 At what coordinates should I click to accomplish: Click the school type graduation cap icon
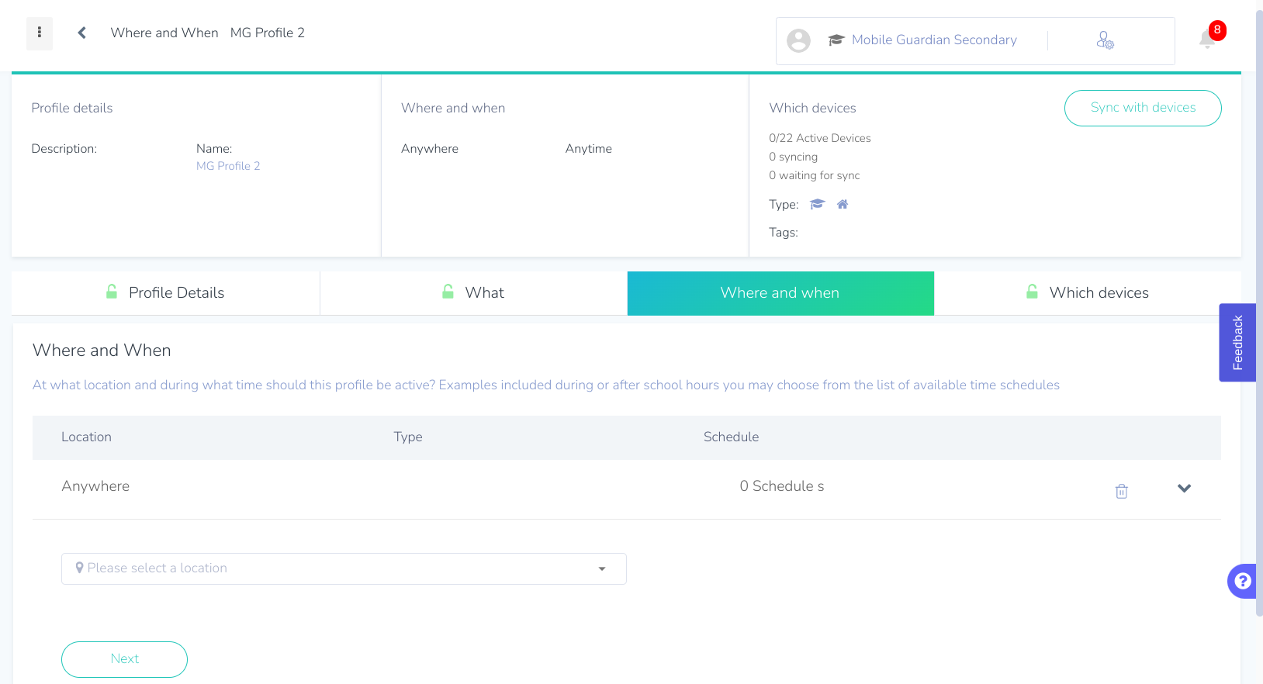(x=817, y=204)
